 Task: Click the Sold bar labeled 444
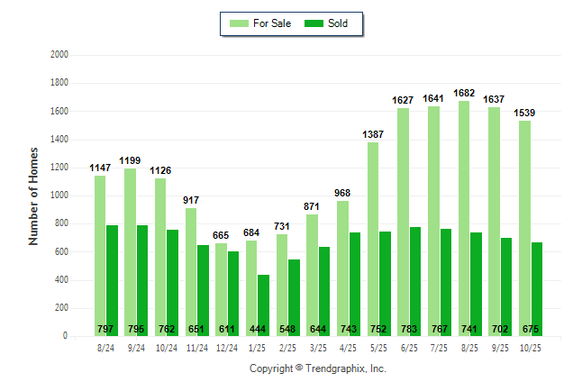(264, 305)
